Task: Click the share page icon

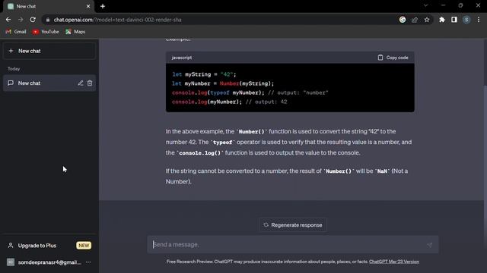Action: point(415,20)
